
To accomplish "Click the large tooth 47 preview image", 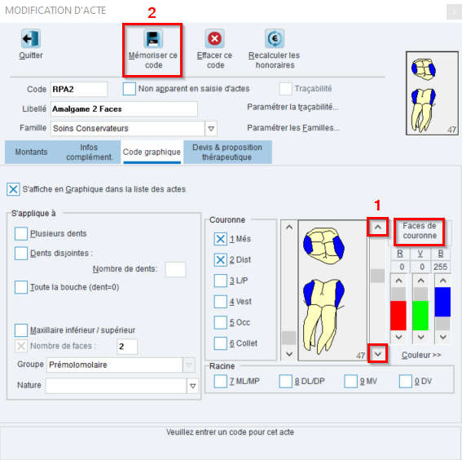I will [332, 290].
